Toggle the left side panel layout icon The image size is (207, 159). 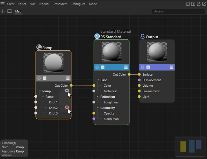click(188, 4)
